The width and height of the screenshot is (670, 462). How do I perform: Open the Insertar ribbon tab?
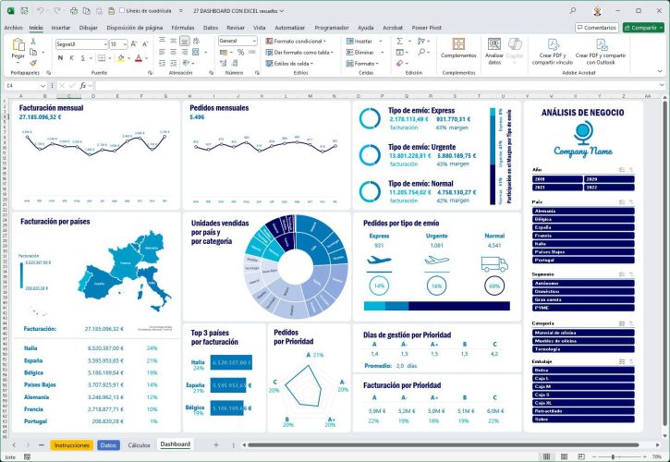click(x=61, y=28)
